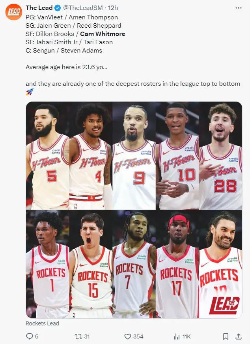Click the Rockets Lead caption below image
The width and height of the screenshot is (250, 344).
click(42, 323)
